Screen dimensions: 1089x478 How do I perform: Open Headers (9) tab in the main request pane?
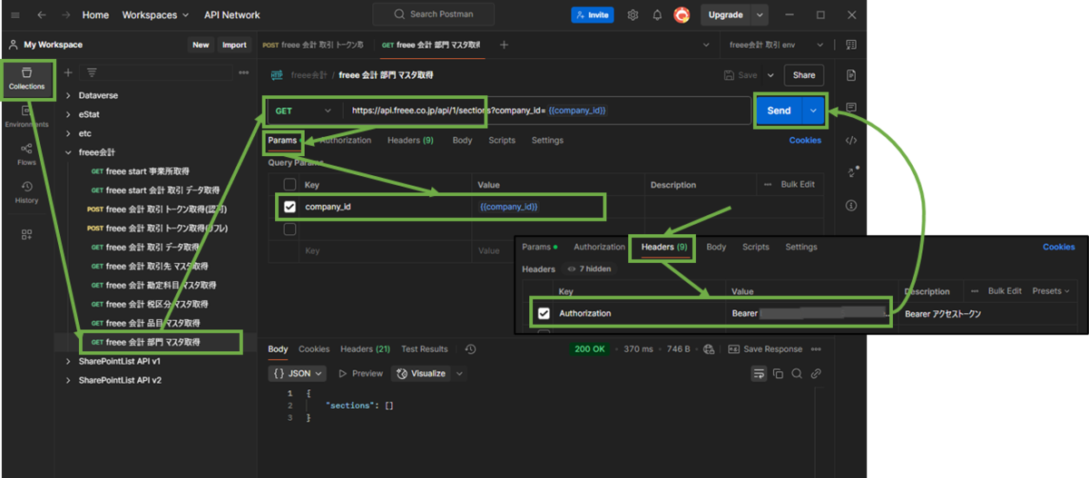click(x=410, y=141)
